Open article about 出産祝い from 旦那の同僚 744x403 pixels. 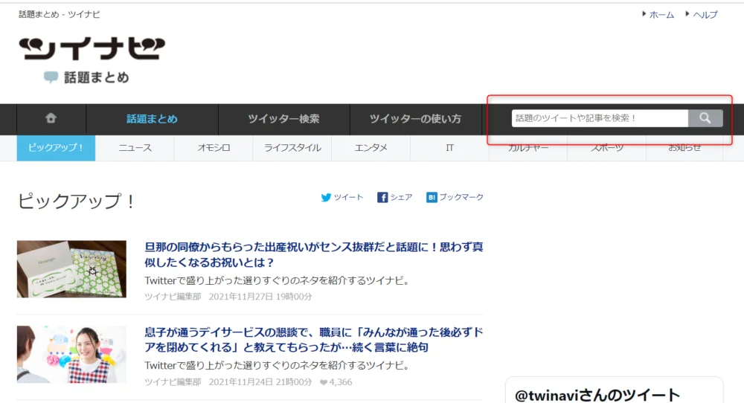[x=314, y=254]
